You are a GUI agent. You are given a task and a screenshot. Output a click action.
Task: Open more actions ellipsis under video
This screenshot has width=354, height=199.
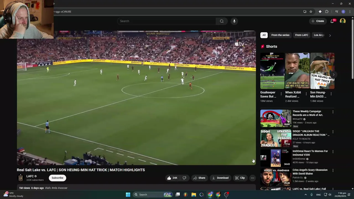253,178
